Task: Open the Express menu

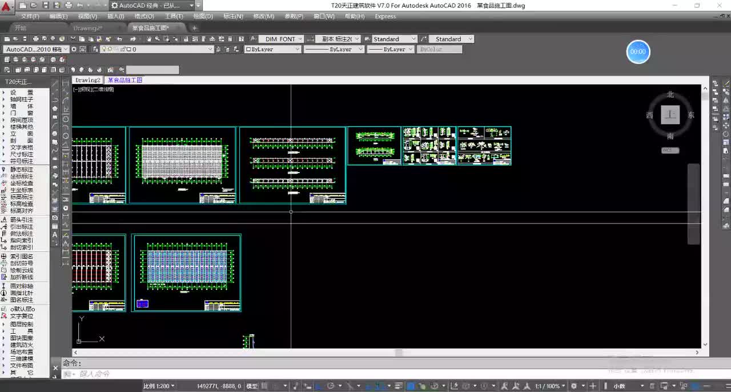Action: 385,16
